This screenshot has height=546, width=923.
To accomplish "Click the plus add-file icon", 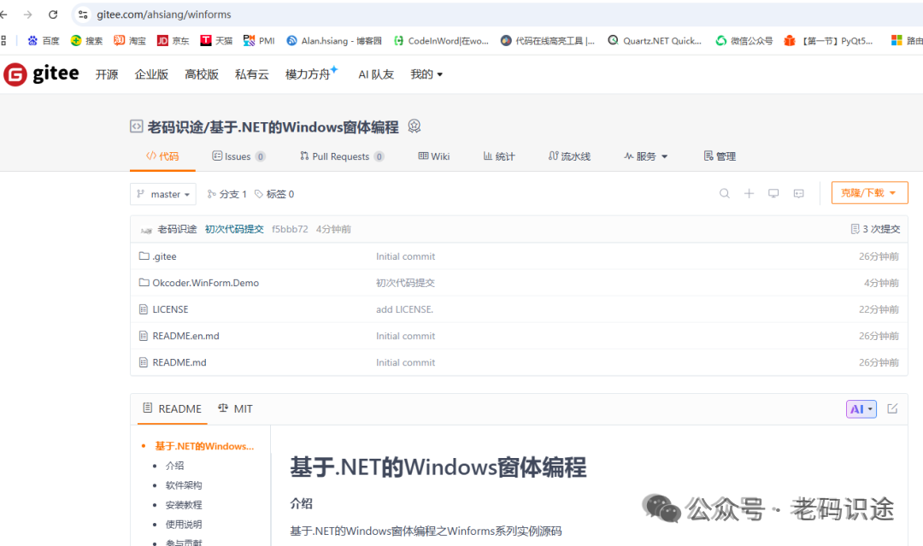I will click(749, 194).
